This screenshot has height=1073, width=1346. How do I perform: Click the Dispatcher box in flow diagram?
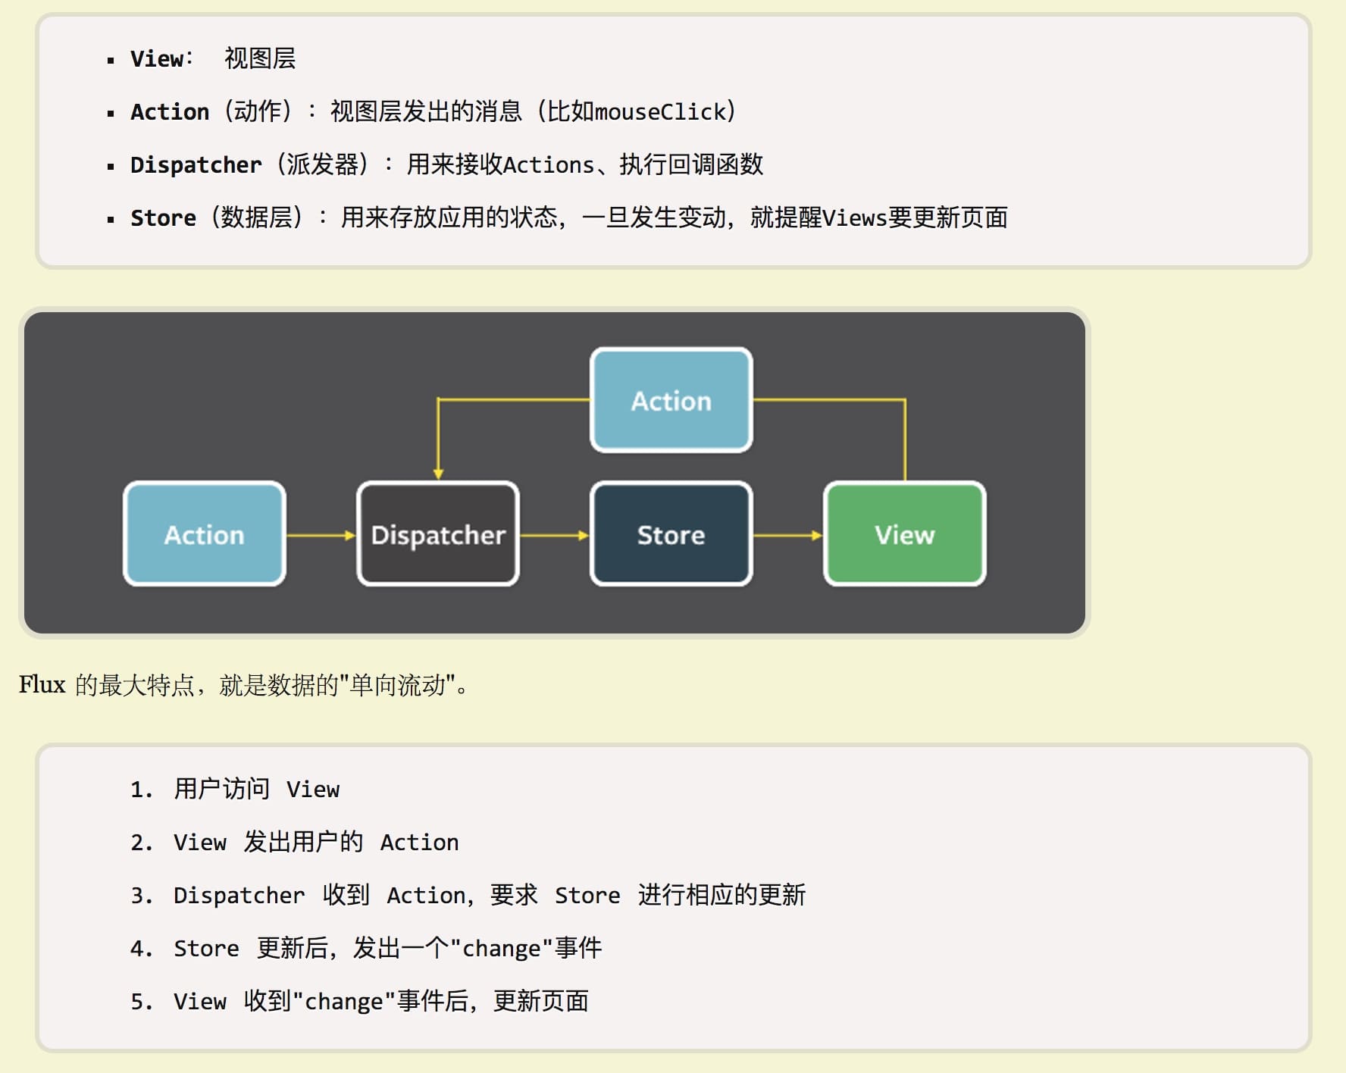coord(438,534)
